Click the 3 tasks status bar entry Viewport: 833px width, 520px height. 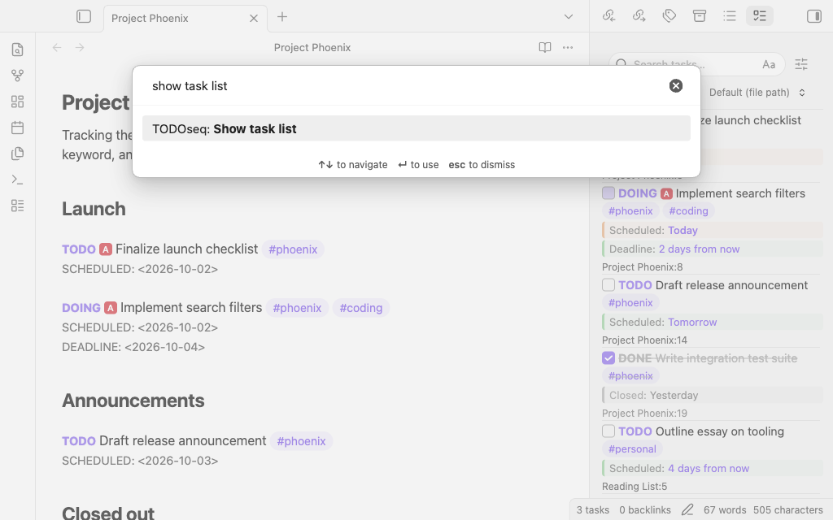593,510
